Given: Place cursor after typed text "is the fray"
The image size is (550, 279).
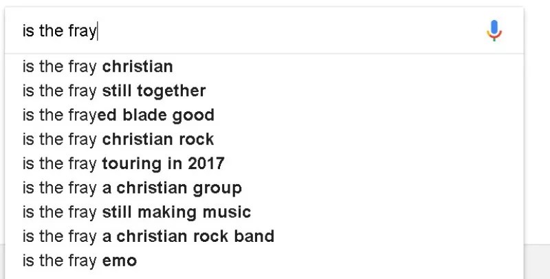Looking at the screenshot, I should [x=97, y=31].
